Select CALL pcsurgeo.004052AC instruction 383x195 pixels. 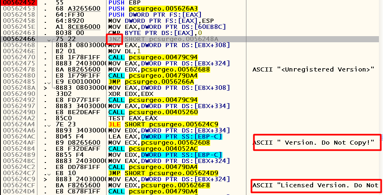tap(153, 149)
